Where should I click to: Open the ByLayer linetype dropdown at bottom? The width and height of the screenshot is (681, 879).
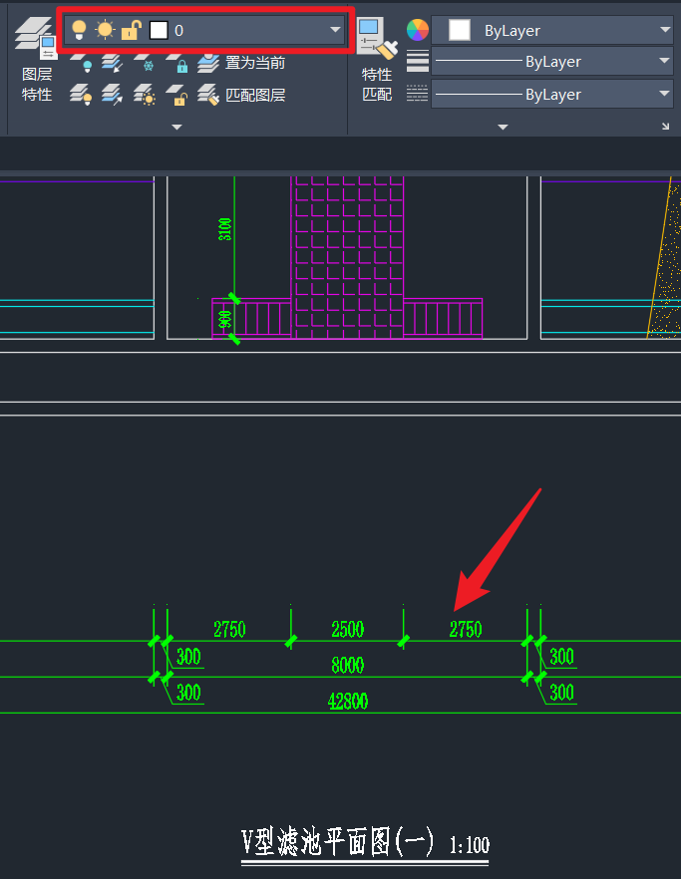coord(665,95)
